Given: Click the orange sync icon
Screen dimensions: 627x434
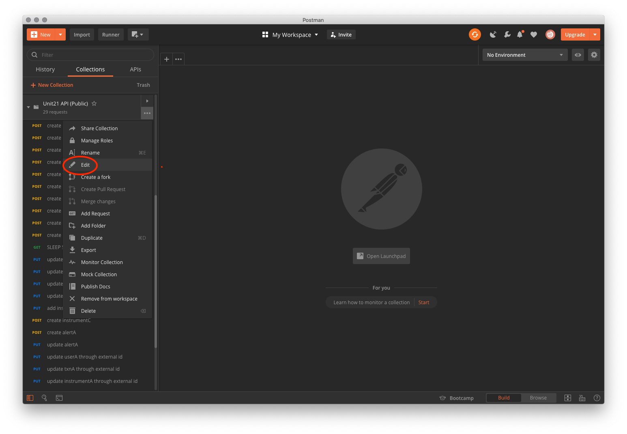Looking at the screenshot, I should [x=475, y=34].
